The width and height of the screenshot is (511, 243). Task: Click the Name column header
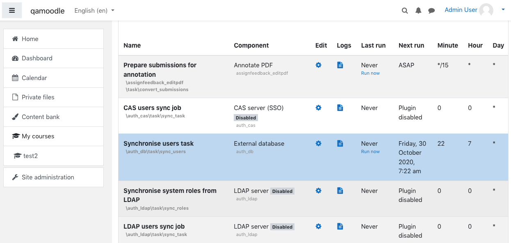132,46
